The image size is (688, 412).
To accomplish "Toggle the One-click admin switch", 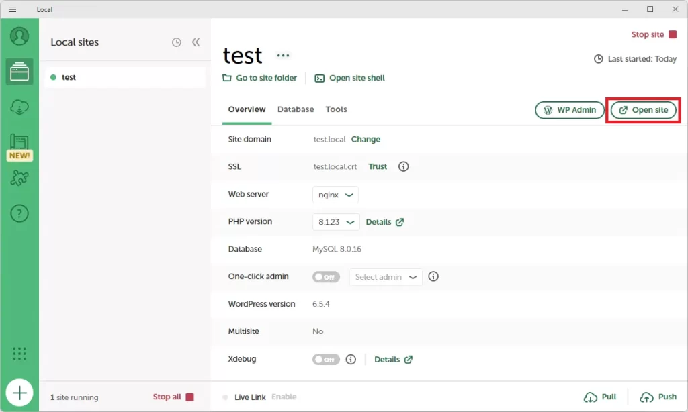I will [326, 276].
